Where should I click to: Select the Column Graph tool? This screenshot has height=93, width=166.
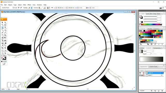point(5,41)
